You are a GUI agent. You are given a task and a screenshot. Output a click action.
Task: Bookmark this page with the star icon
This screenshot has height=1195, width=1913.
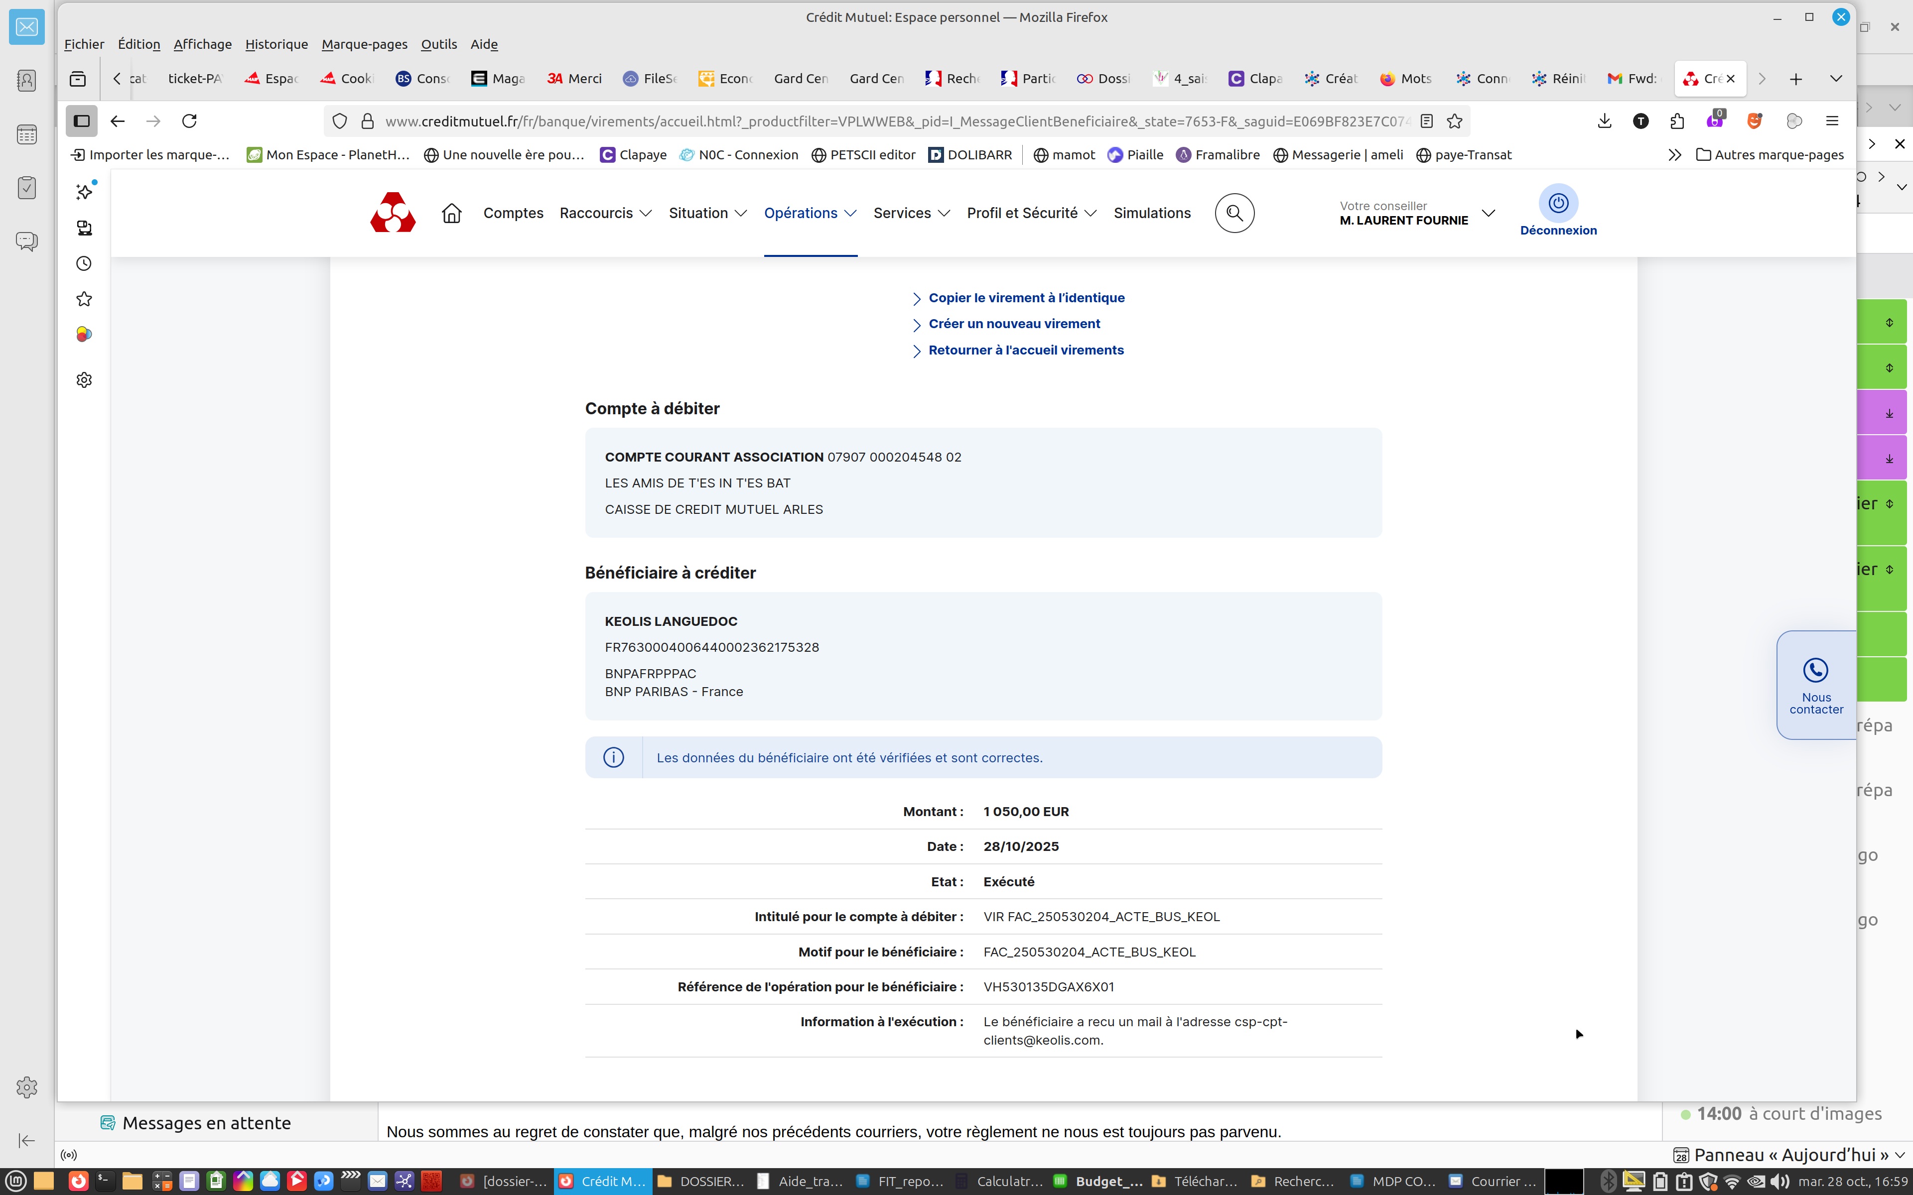(x=1455, y=121)
